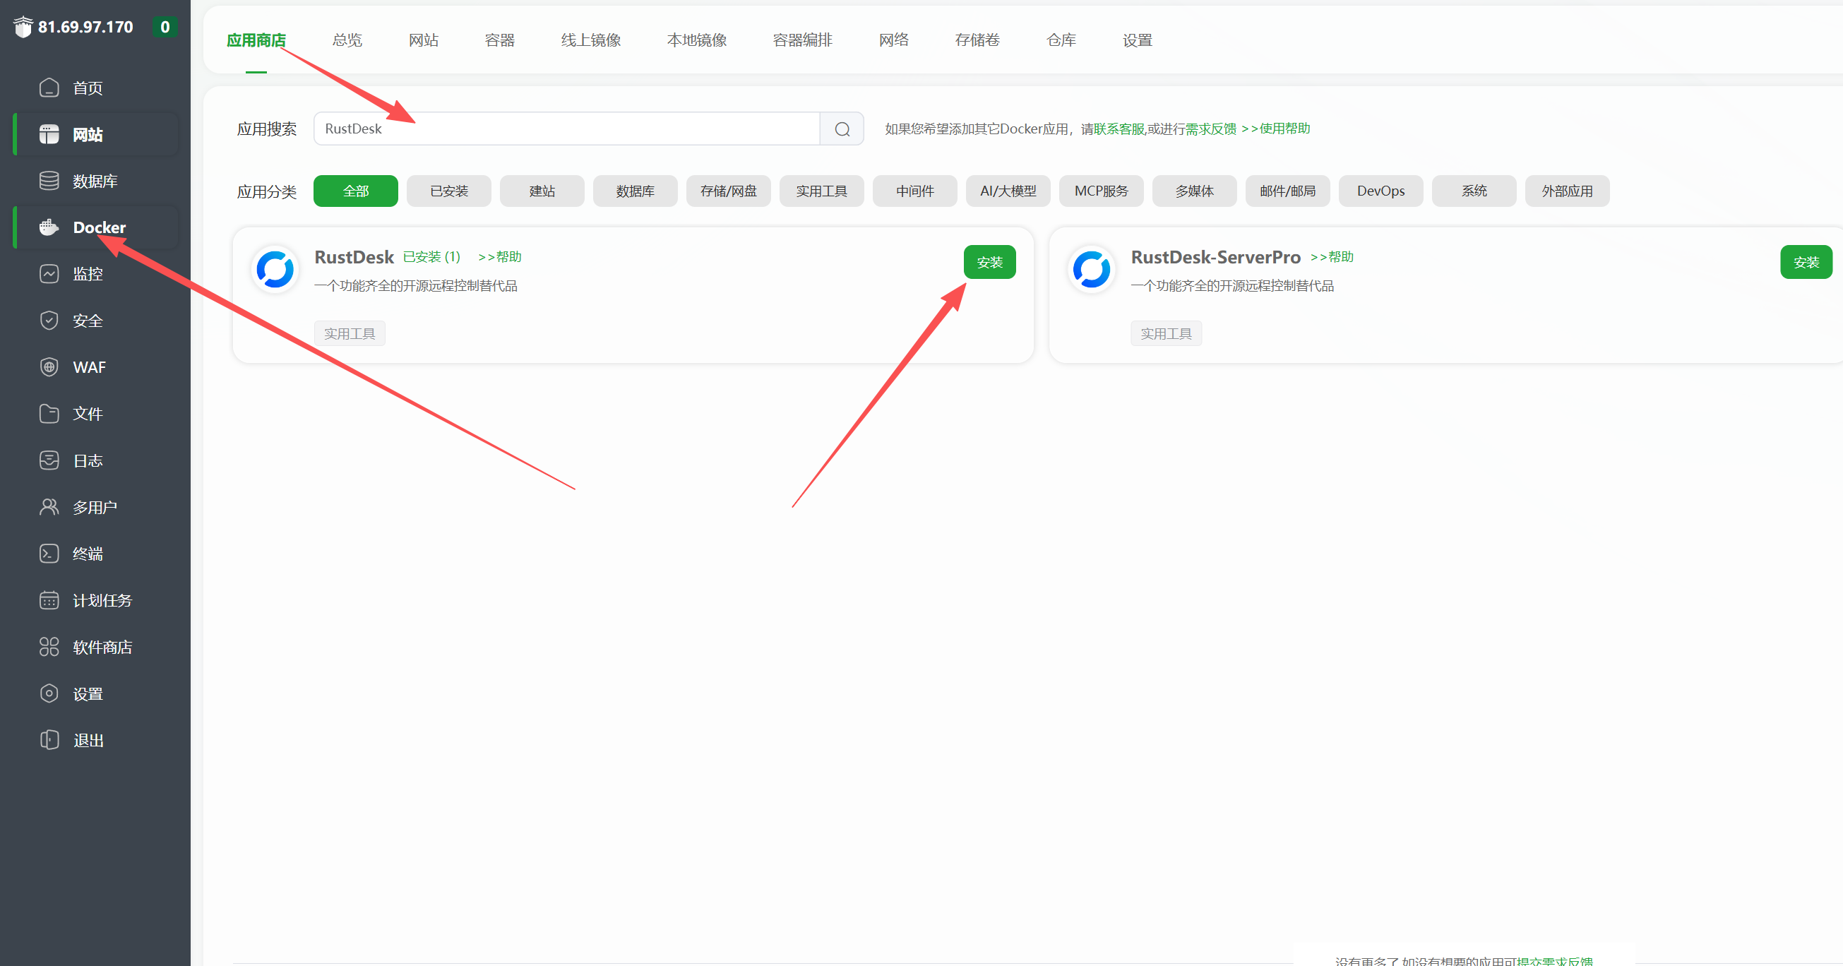Click the search magnifier icon
Viewport: 1843px width, 966px height.
842,129
